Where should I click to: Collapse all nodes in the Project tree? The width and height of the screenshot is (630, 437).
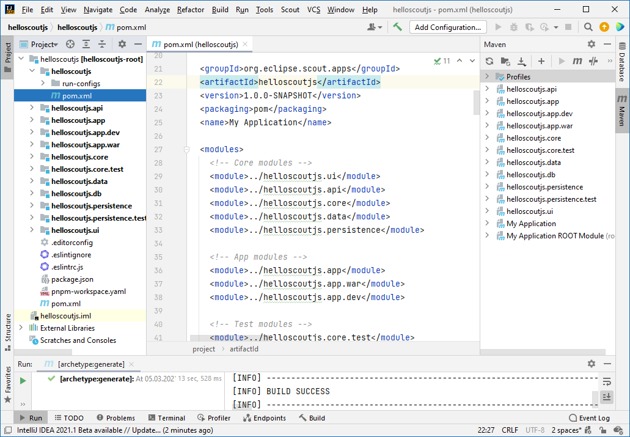pos(102,44)
